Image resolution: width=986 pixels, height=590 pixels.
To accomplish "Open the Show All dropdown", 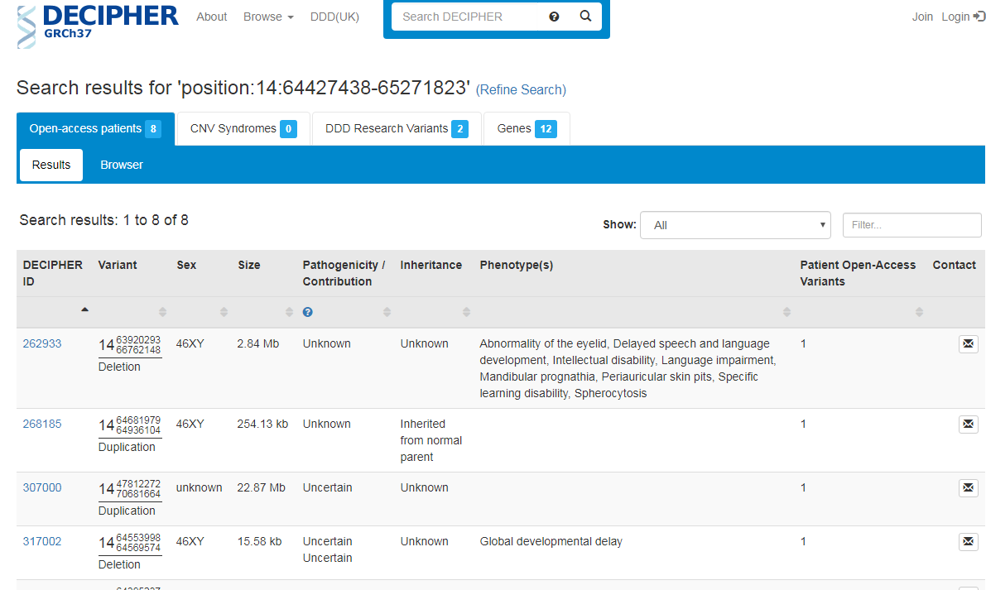I will (x=735, y=225).
